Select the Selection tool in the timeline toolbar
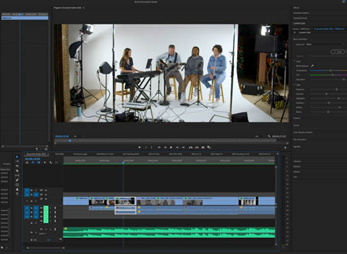The image size is (347, 254). (17, 157)
